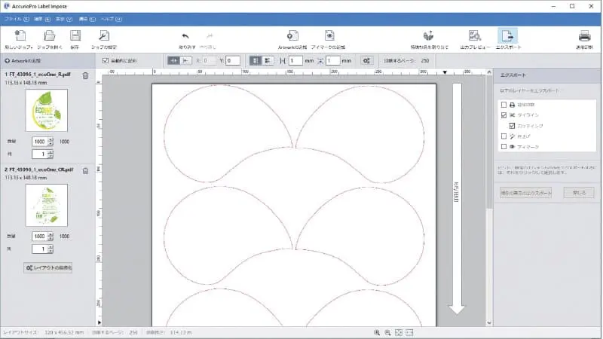Uncheck the die-line layer checkbox
This screenshot has width=603, height=339.
click(504, 115)
